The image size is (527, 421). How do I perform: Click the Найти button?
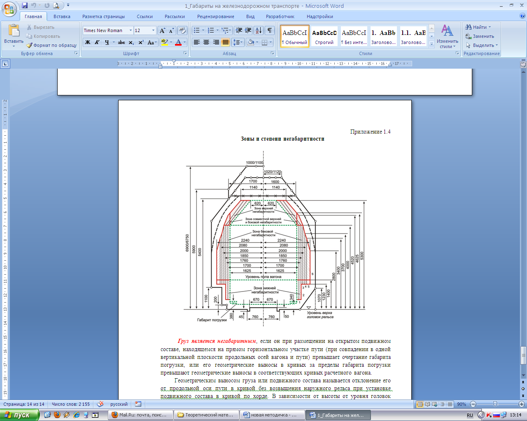click(478, 27)
